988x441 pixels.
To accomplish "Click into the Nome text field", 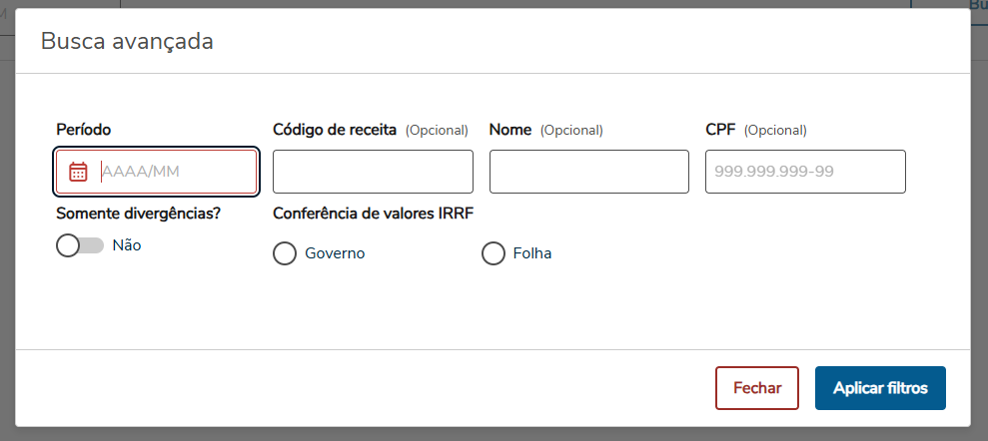I will coord(588,172).
